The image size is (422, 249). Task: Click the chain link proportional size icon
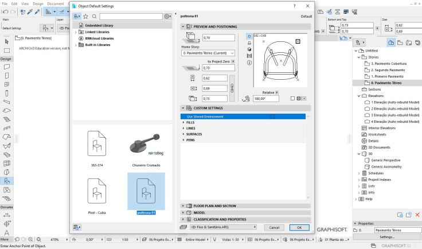pos(232,88)
